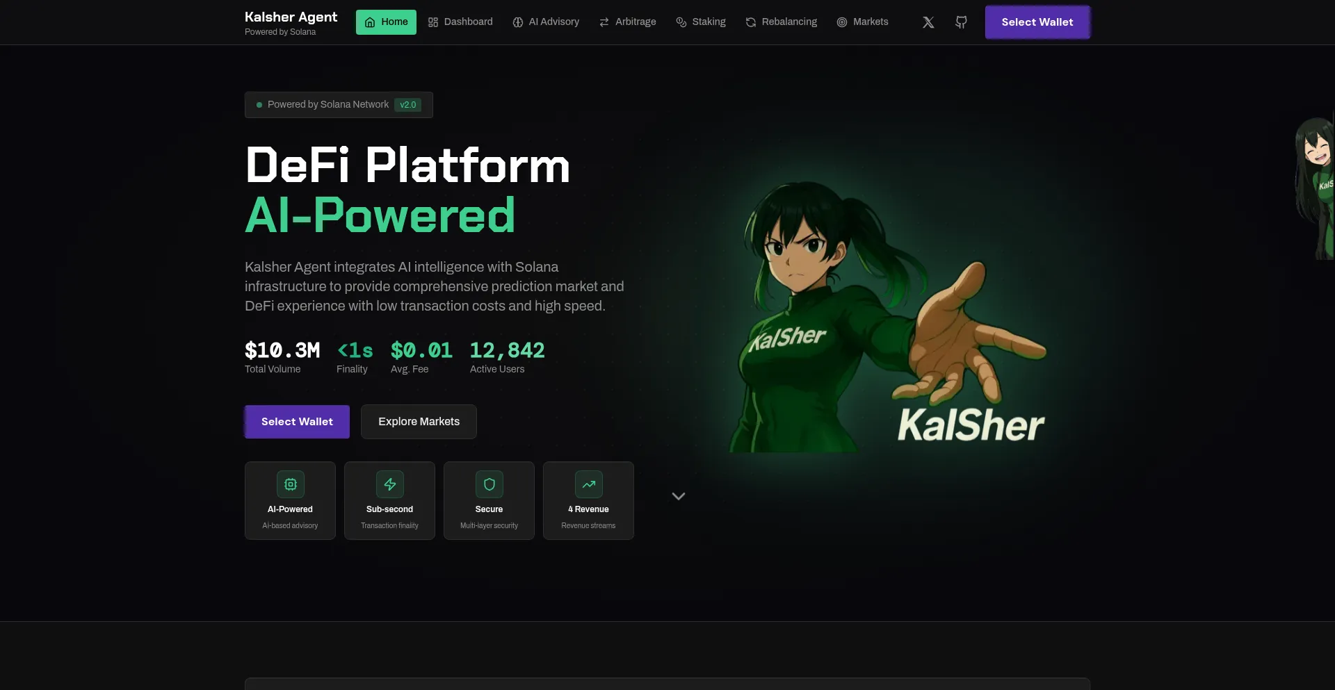
Task: Open the GitHub icon link
Action: pos(961,22)
